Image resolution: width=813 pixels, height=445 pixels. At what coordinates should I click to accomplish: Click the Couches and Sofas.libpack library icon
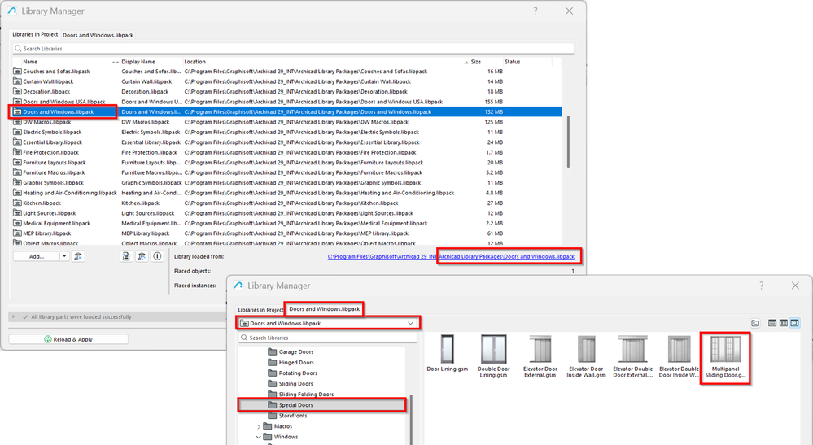point(18,72)
